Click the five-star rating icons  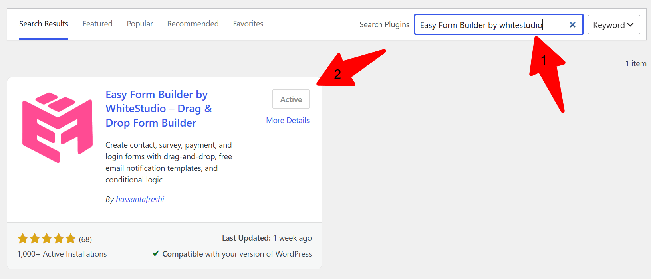coord(46,239)
